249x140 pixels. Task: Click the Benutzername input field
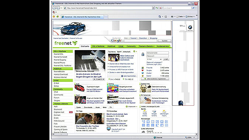pos(158,53)
